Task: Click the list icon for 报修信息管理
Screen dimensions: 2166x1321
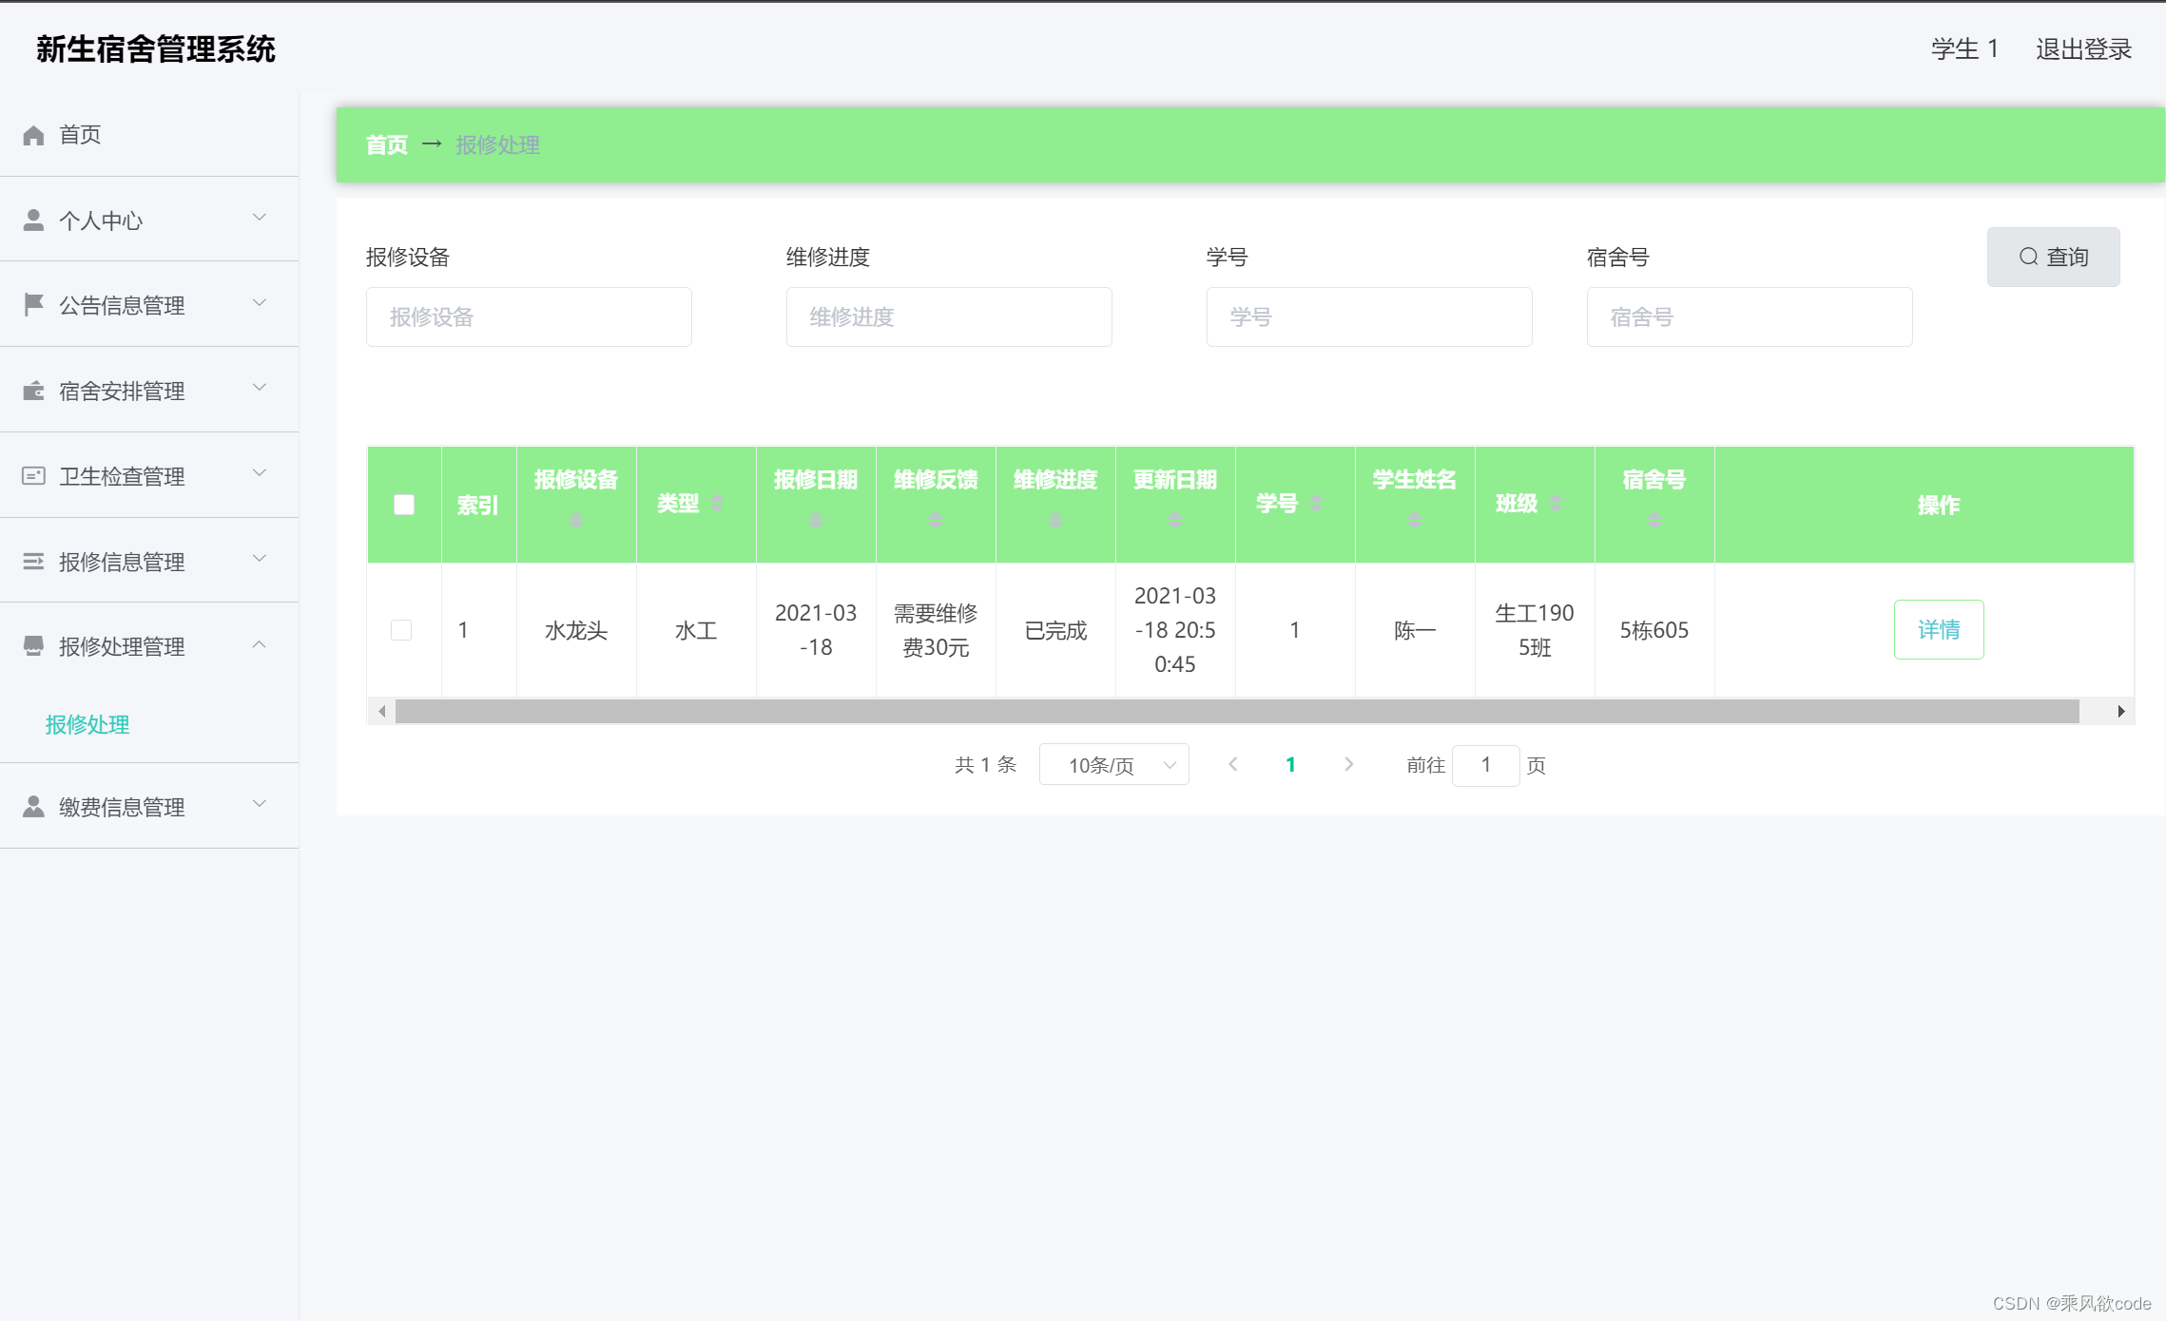Action: coord(33,562)
